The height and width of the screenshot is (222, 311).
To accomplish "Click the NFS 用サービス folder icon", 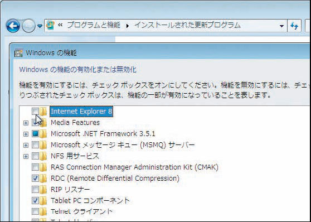I will [x=43, y=156].
